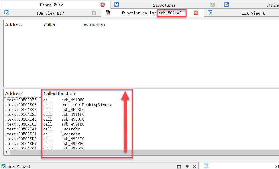
Task: Select row .text:0050AE0B
Action: coord(20,110)
